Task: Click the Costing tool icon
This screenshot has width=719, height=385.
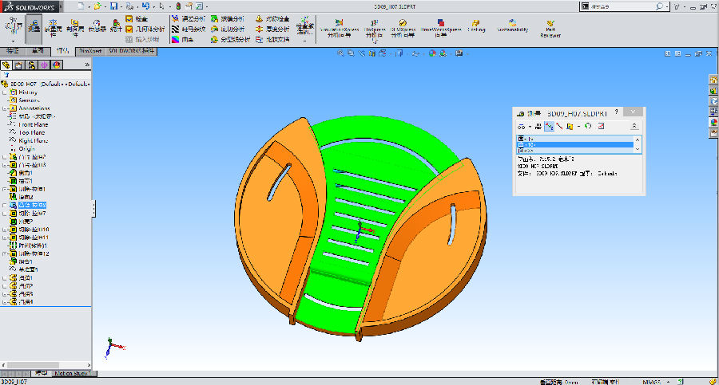Action: click(x=476, y=26)
